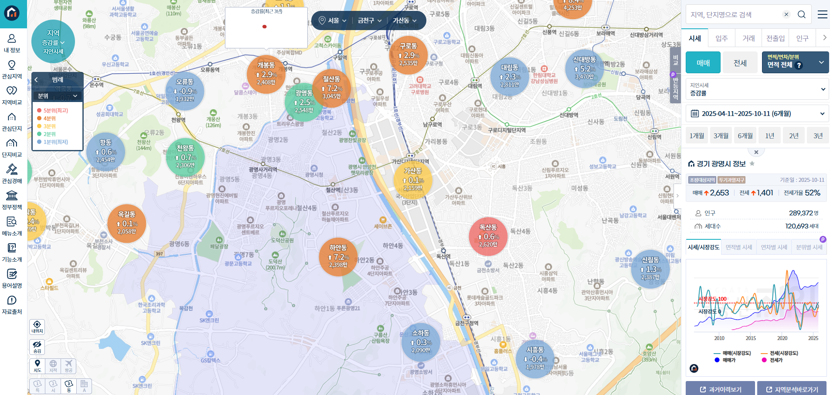Switch map type to 지도
This screenshot has width=830, height=395.
[x=37, y=366]
